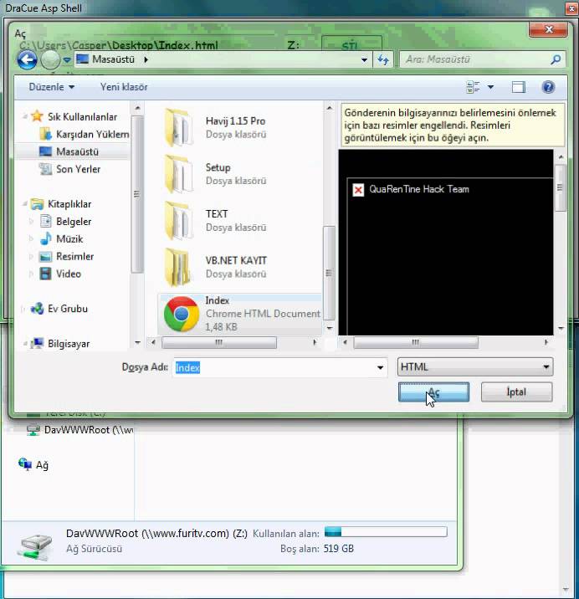Open the Karşıdan Yüklemeler folder
The height and width of the screenshot is (599, 579).
[92, 135]
